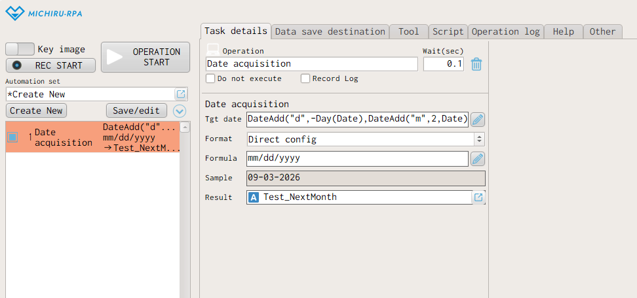Open Automation set external link icon
The height and width of the screenshot is (298, 637).
click(181, 94)
